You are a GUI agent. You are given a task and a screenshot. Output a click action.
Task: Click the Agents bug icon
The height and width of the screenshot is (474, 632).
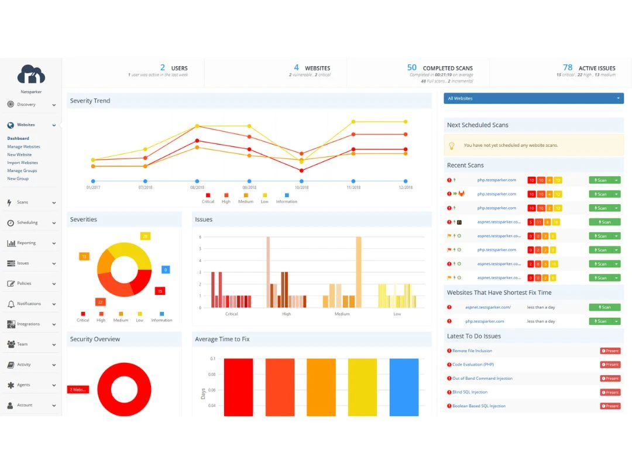click(11, 385)
